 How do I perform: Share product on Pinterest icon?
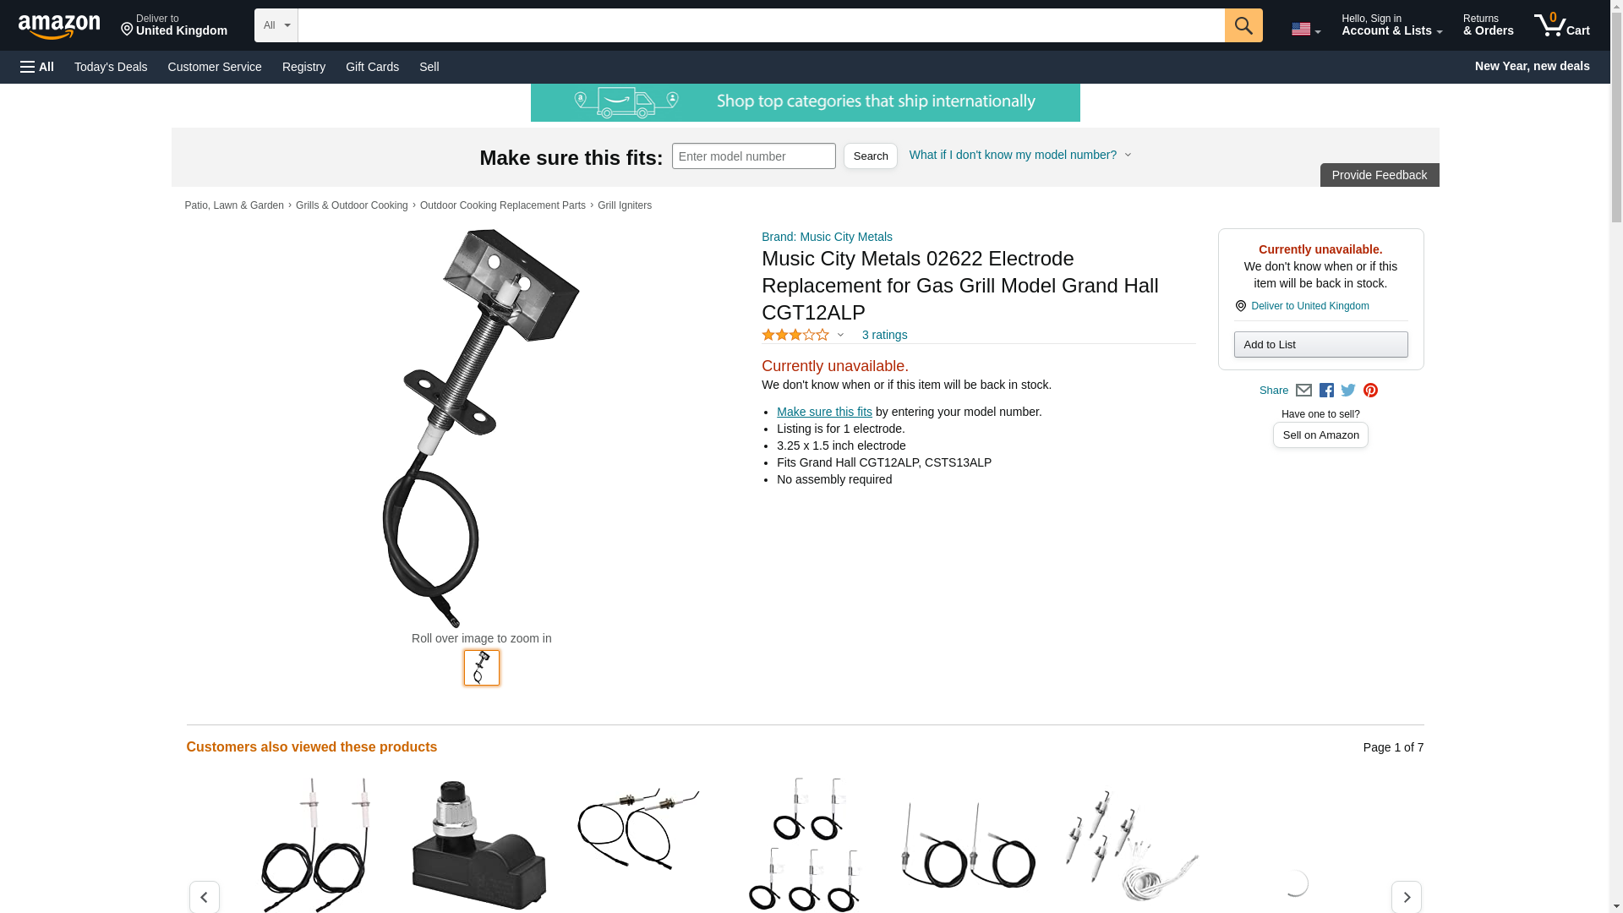click(1370, 391)
